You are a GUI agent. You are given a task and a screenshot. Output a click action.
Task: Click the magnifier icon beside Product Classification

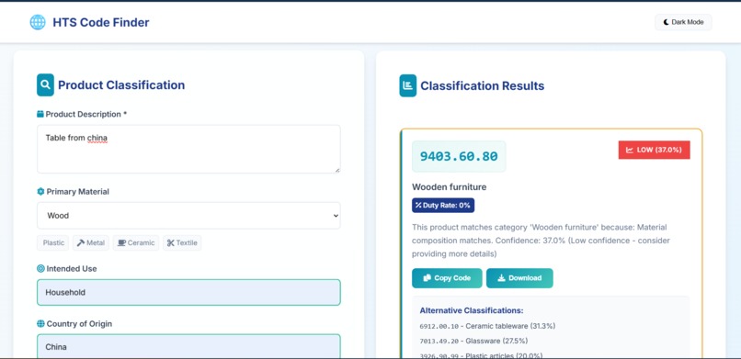(45, 84)
